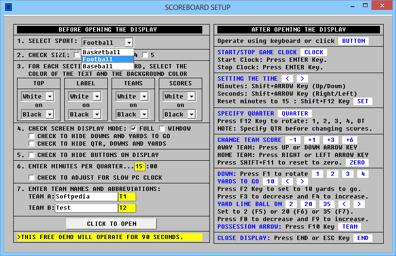Click the +3 score button
The image size is (396, 256).
pos(331,140)
